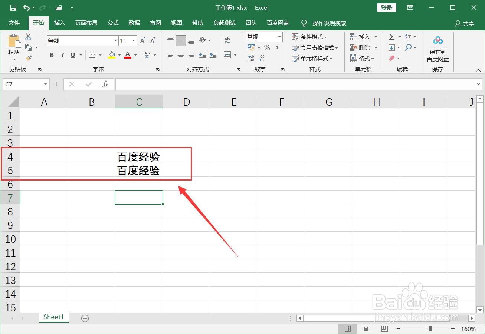Open the number format dropdown 常规

tap(279, 37)
